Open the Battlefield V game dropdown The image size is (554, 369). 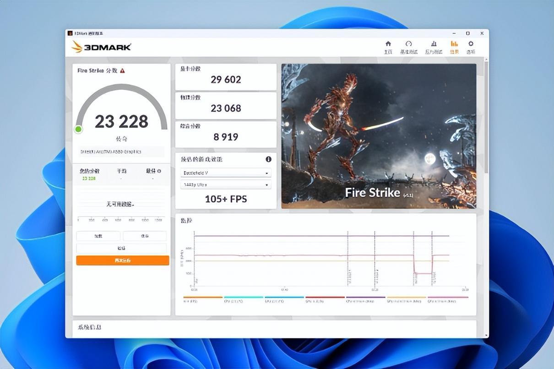click(x=226, y=173)
